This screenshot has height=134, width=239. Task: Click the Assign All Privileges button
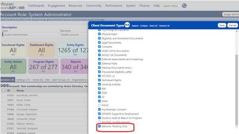click(x=231, y=15)
